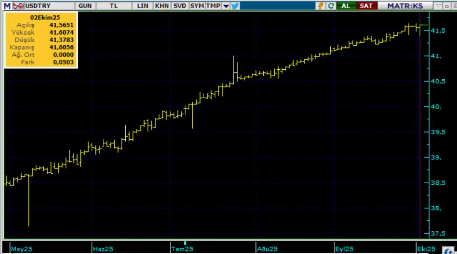Click the Tem25 marker on time axis
Image resolution: width=457 pixels, height=254 pixels.
click(x=182, y=249)
